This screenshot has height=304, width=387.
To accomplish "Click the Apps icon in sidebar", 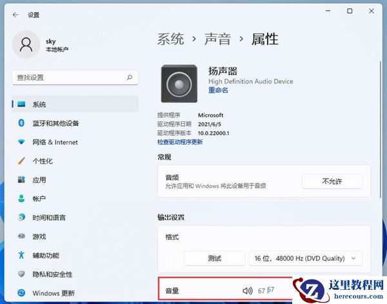I will point(21,179).
